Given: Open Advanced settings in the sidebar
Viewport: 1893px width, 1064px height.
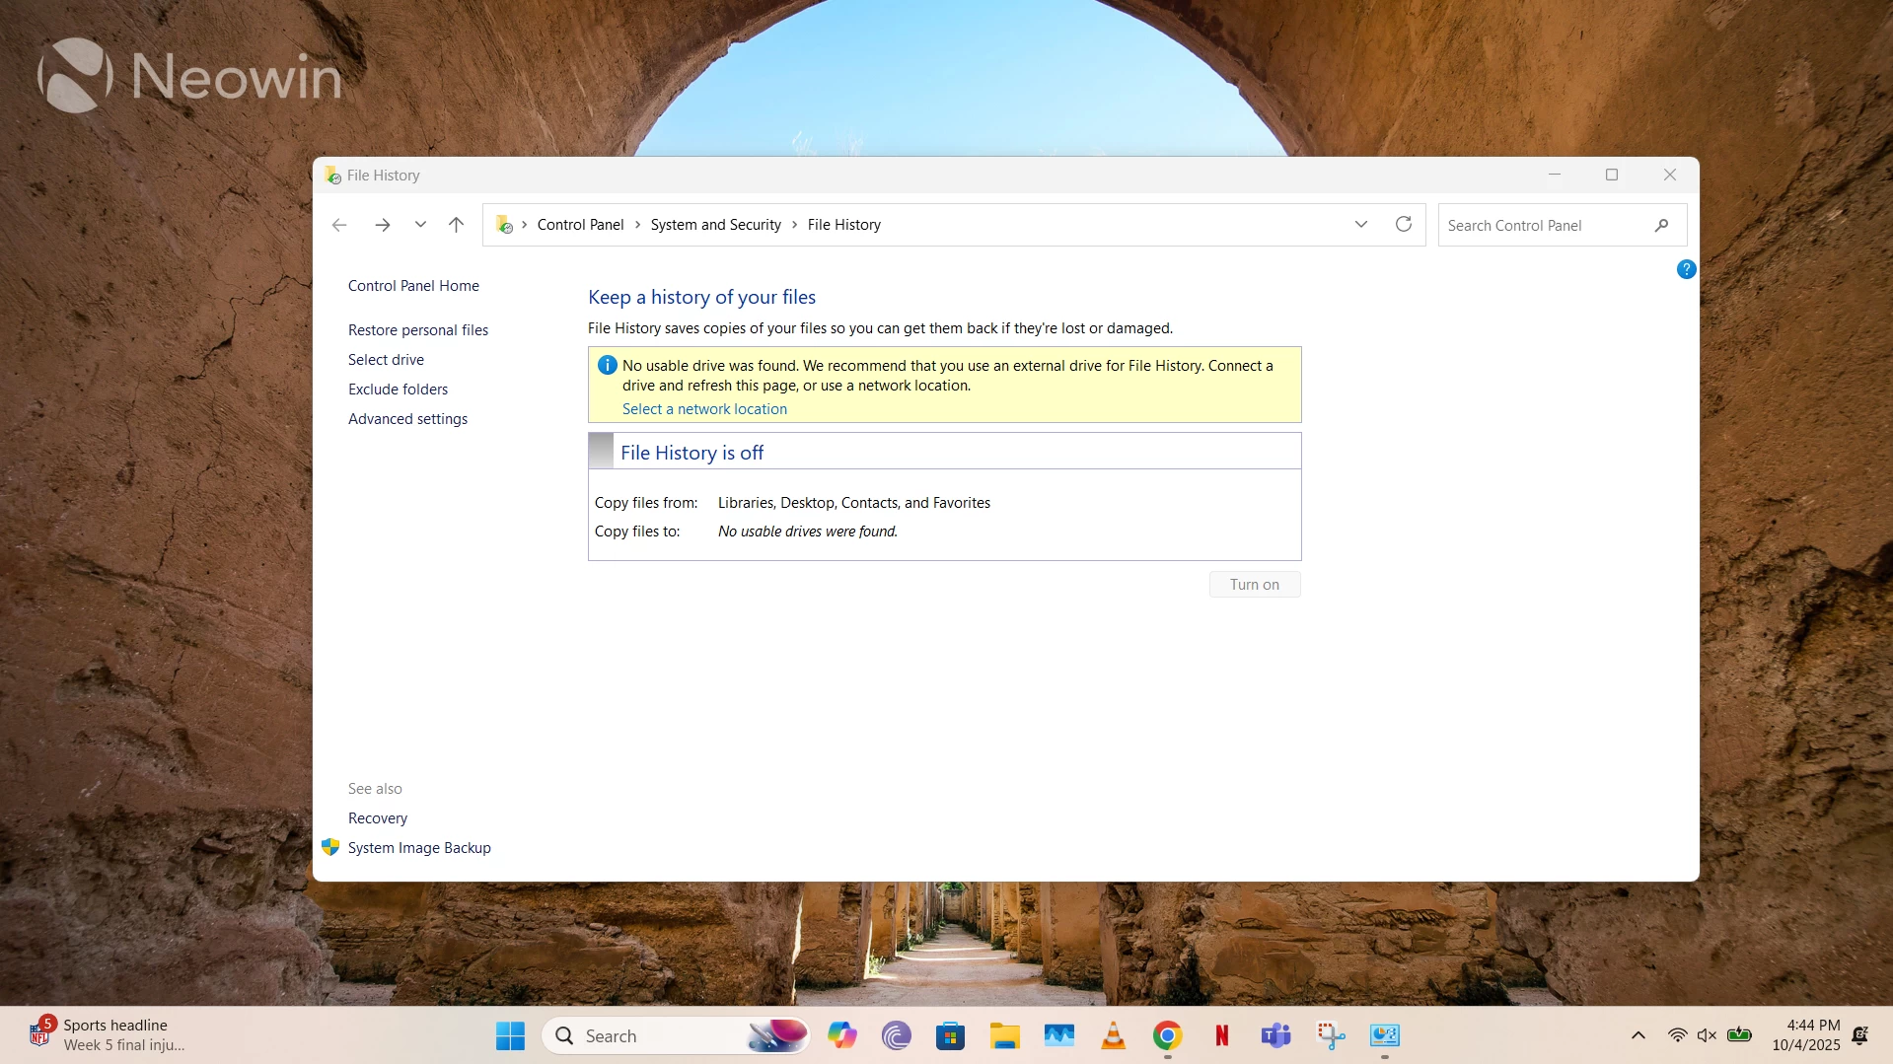Looking at the screenshot, I should tap(407, 419).
